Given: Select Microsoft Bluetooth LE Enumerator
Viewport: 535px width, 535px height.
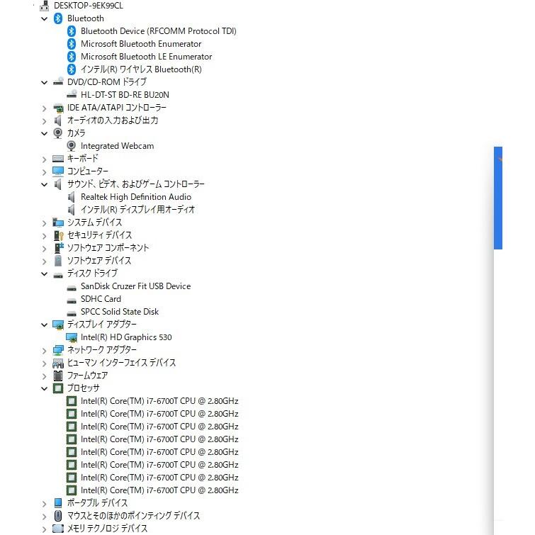Looking at the screenshot, I should (x=146, y=57).
